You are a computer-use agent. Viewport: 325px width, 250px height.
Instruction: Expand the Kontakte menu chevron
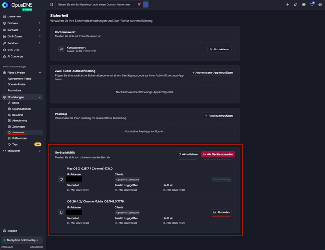pyautogui.click(x=40, y=30)
